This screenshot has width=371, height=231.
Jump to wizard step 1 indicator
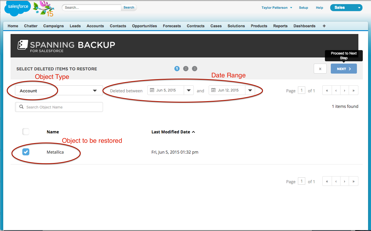coord(177,69)
